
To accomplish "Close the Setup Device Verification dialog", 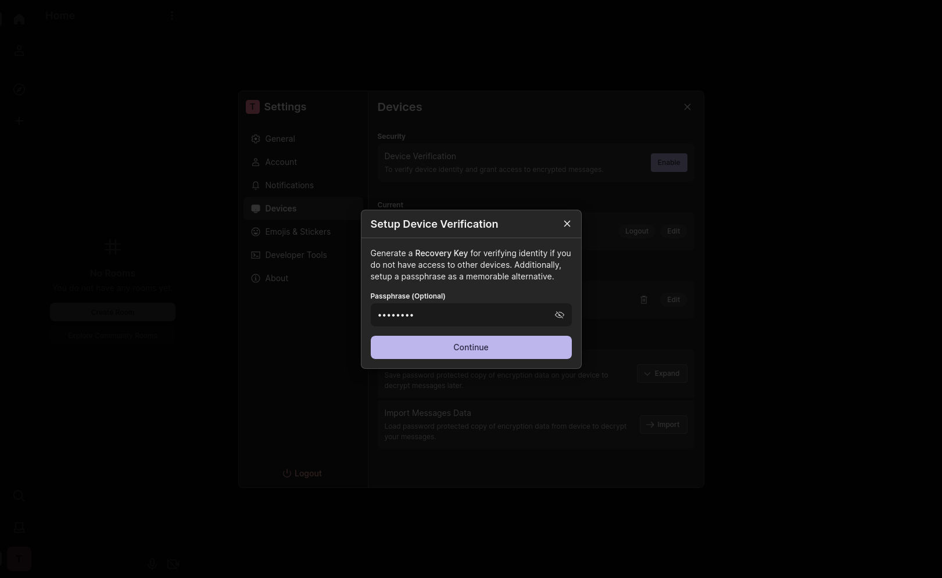I will point(567,224).
